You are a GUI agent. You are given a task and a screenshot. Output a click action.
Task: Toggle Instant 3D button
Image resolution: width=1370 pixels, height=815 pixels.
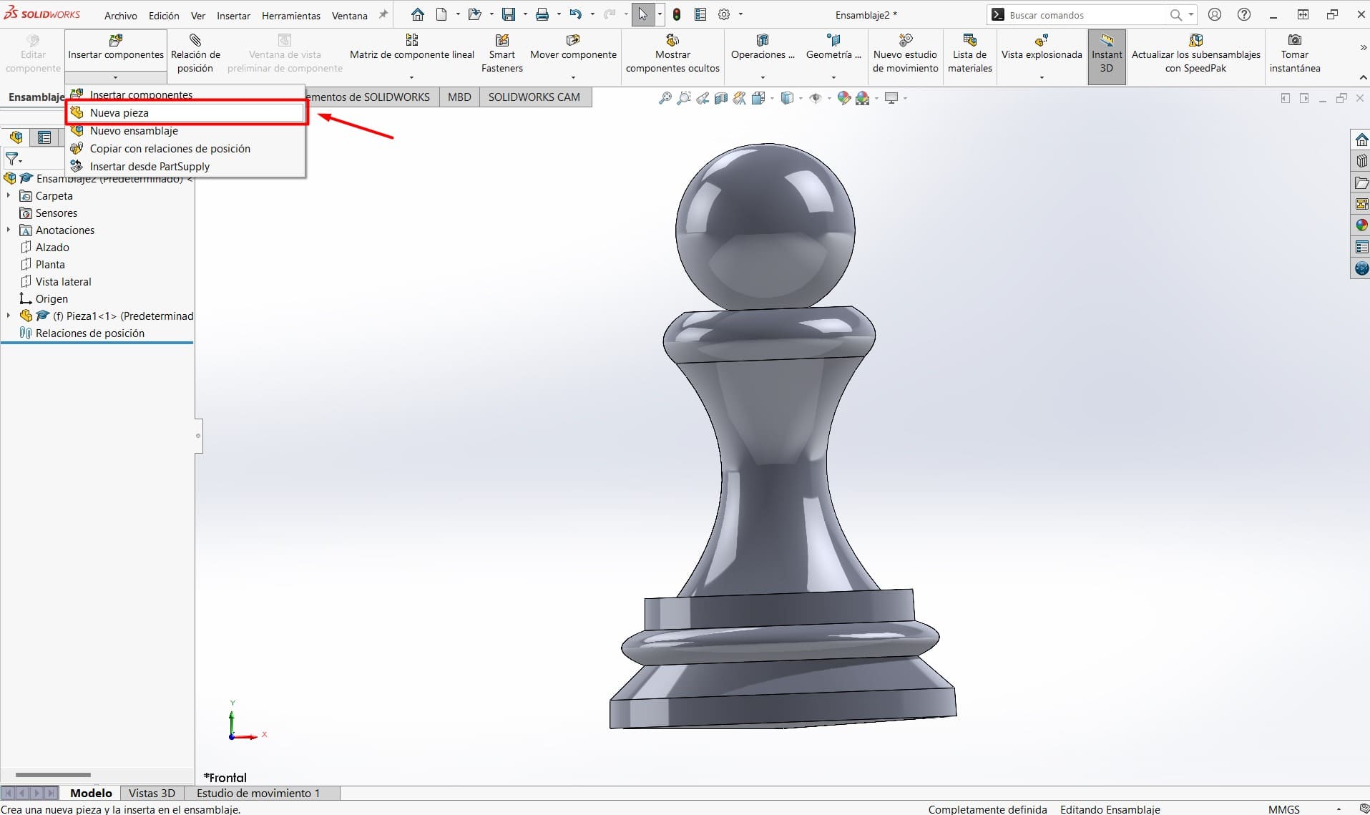[x=1107, y=56]
